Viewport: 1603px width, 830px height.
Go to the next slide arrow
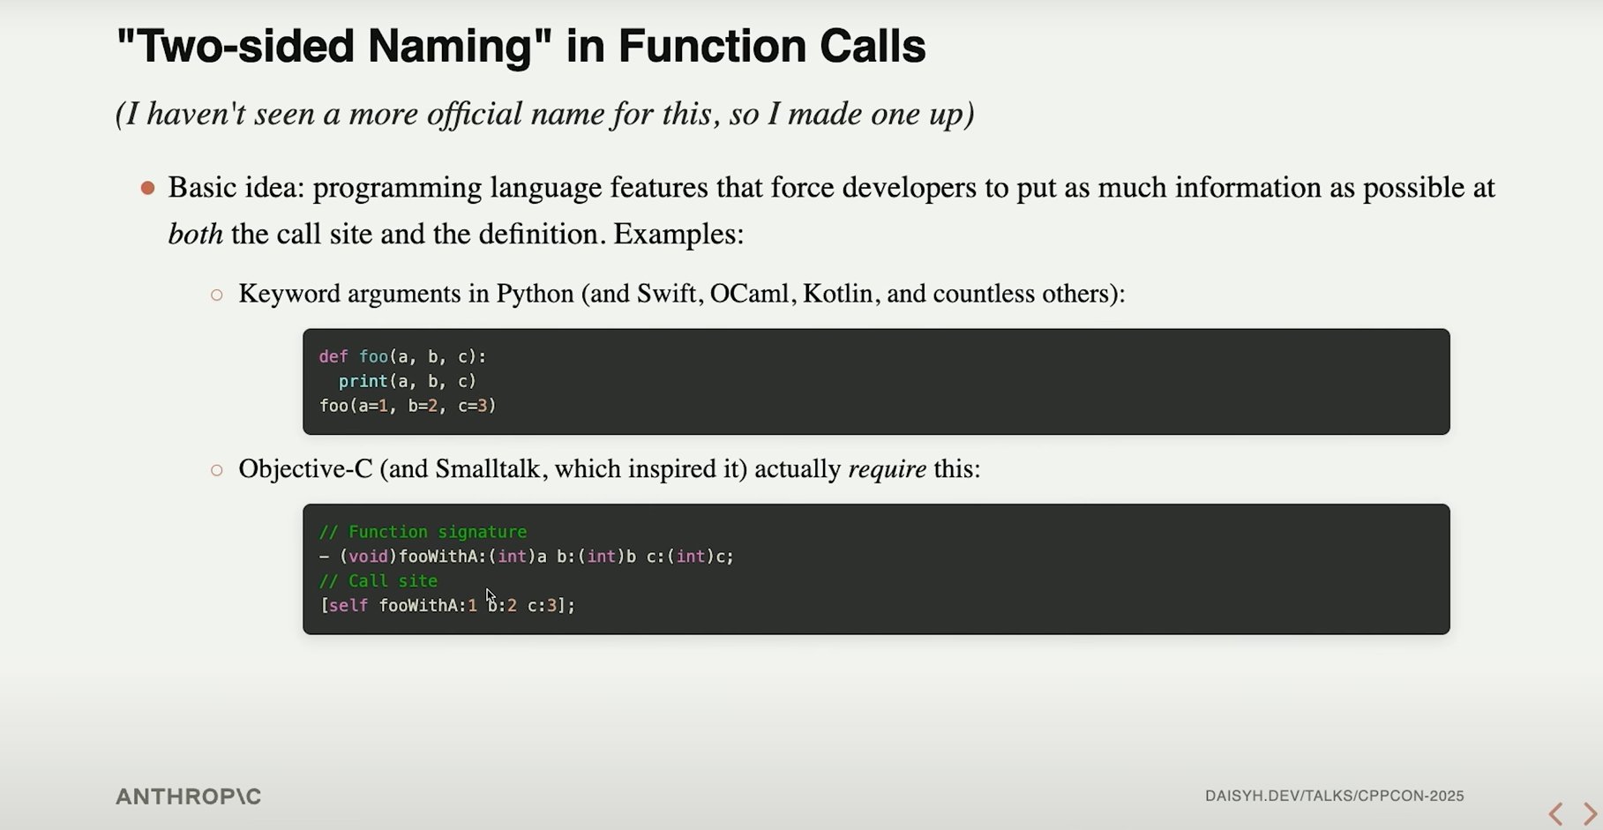click(x=1589, y=813)
